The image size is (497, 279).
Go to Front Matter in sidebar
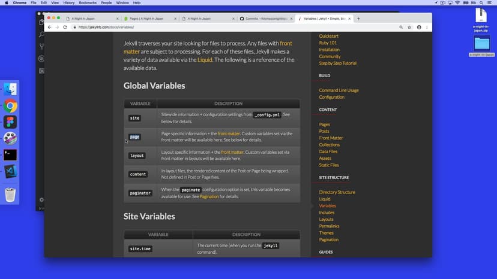tap(331, 138)
